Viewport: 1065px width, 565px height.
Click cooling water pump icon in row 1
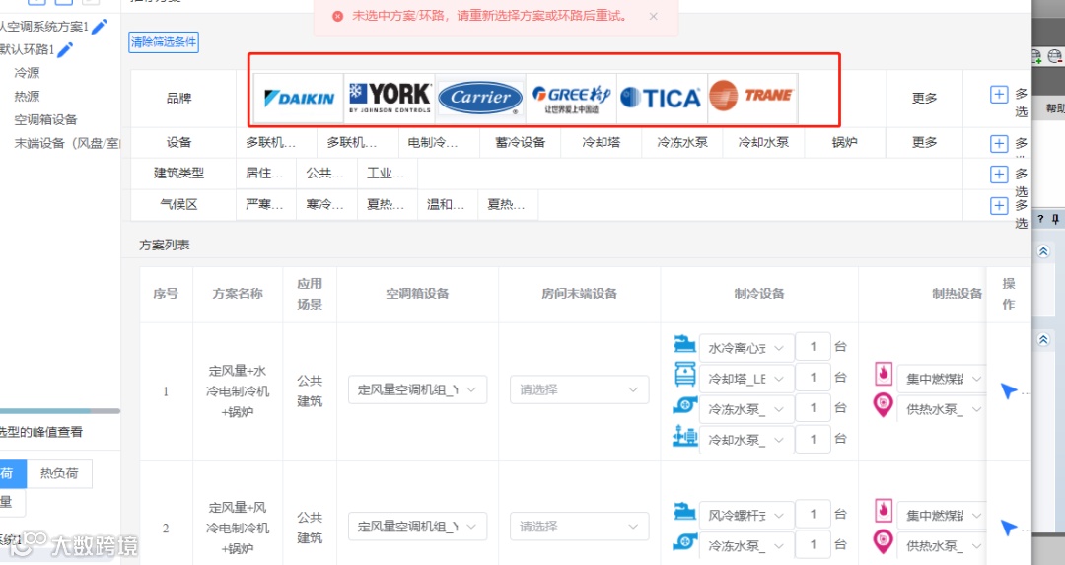pos(684,435)
